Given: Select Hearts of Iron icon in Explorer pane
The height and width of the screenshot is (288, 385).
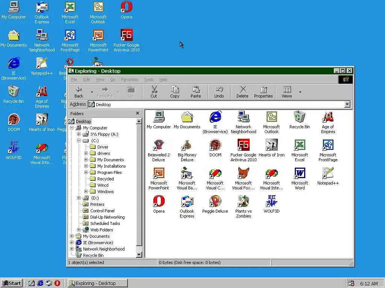Looking at the screenshot, I should (x=271, y=148).
